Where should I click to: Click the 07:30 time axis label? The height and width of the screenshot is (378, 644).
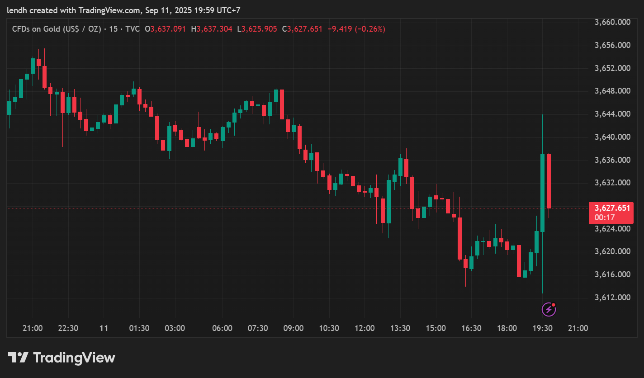tap(258, 328)
